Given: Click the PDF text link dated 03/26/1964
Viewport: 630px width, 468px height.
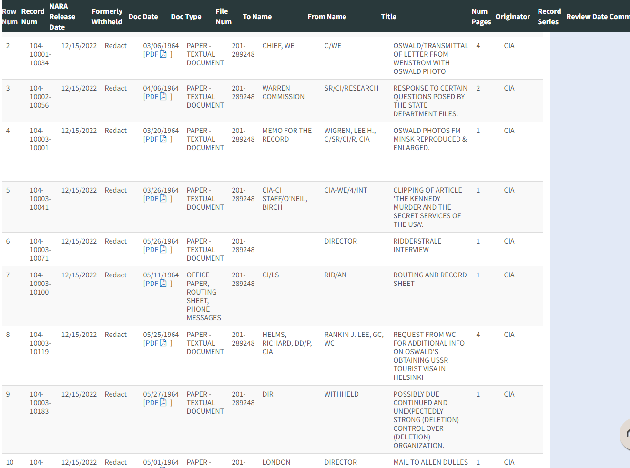Looking at the screenshot, I should (152, 199).
